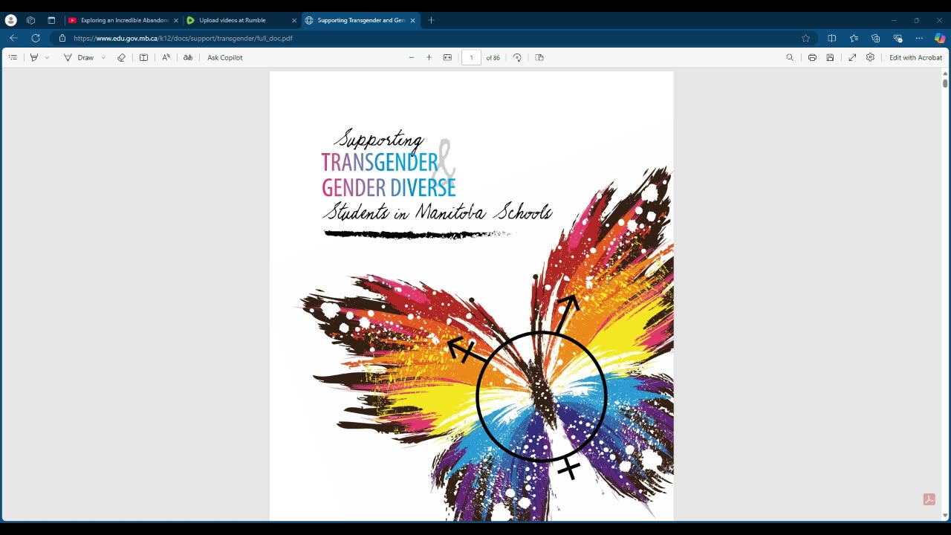Screen dimensions: 951x535
Task: Open PDF viewer settings gear
Action: 870,57
